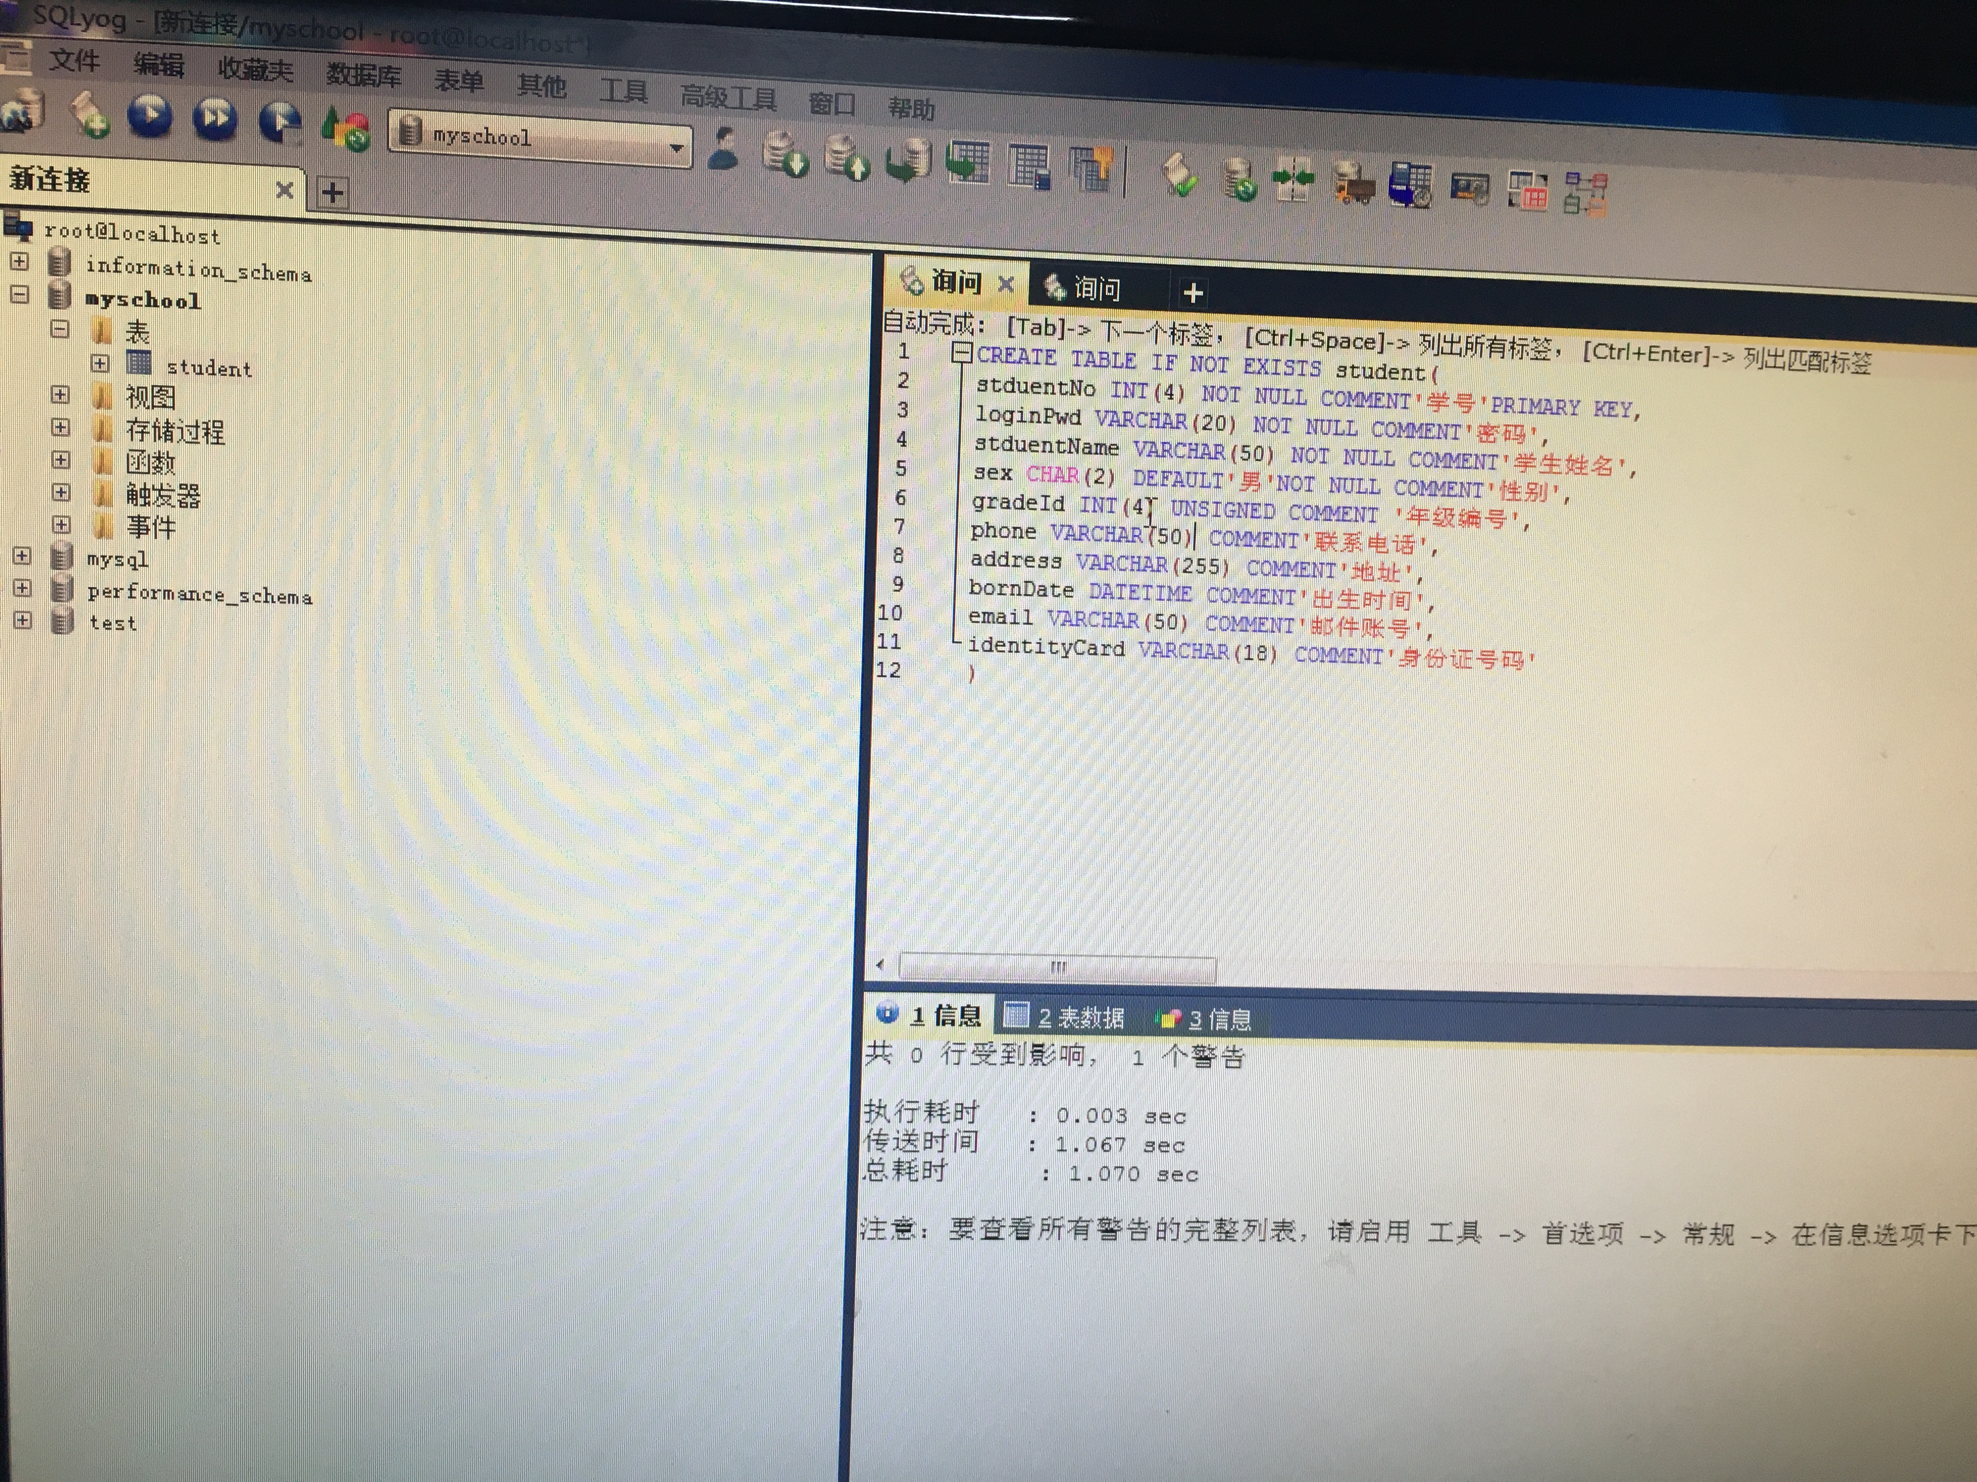Viewport: 1977px width, 1482px height.
Task: Click the new connection toolbar icon
Action: click(x=22, y=111)
